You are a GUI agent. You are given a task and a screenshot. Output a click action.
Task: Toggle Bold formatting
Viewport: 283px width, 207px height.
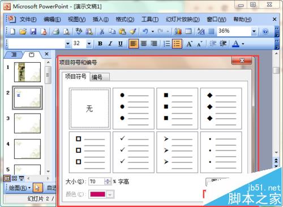[x=100, y=44]
